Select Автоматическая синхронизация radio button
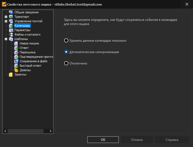 point(66,52)
